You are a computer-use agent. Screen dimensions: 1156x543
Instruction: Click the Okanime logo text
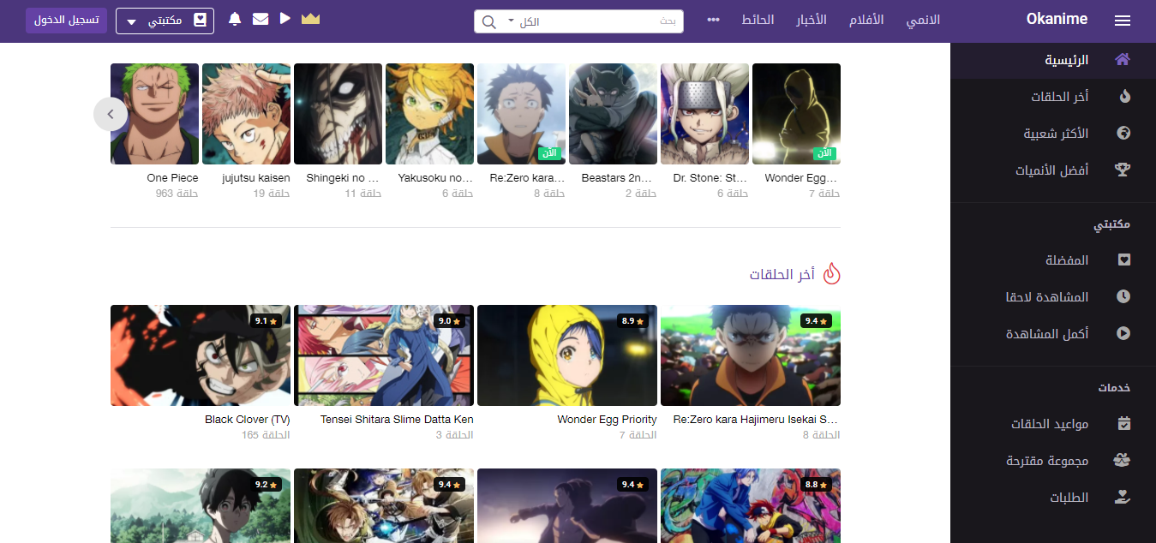1057,20
